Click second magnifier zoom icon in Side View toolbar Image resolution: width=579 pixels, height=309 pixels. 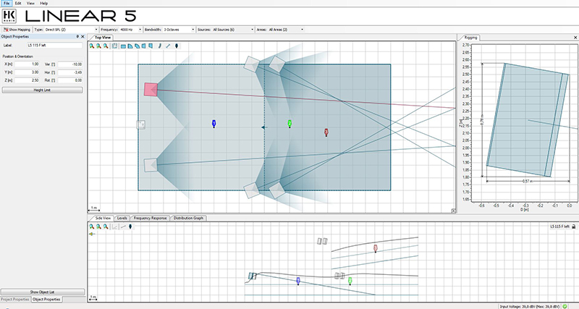coord(98,227)
